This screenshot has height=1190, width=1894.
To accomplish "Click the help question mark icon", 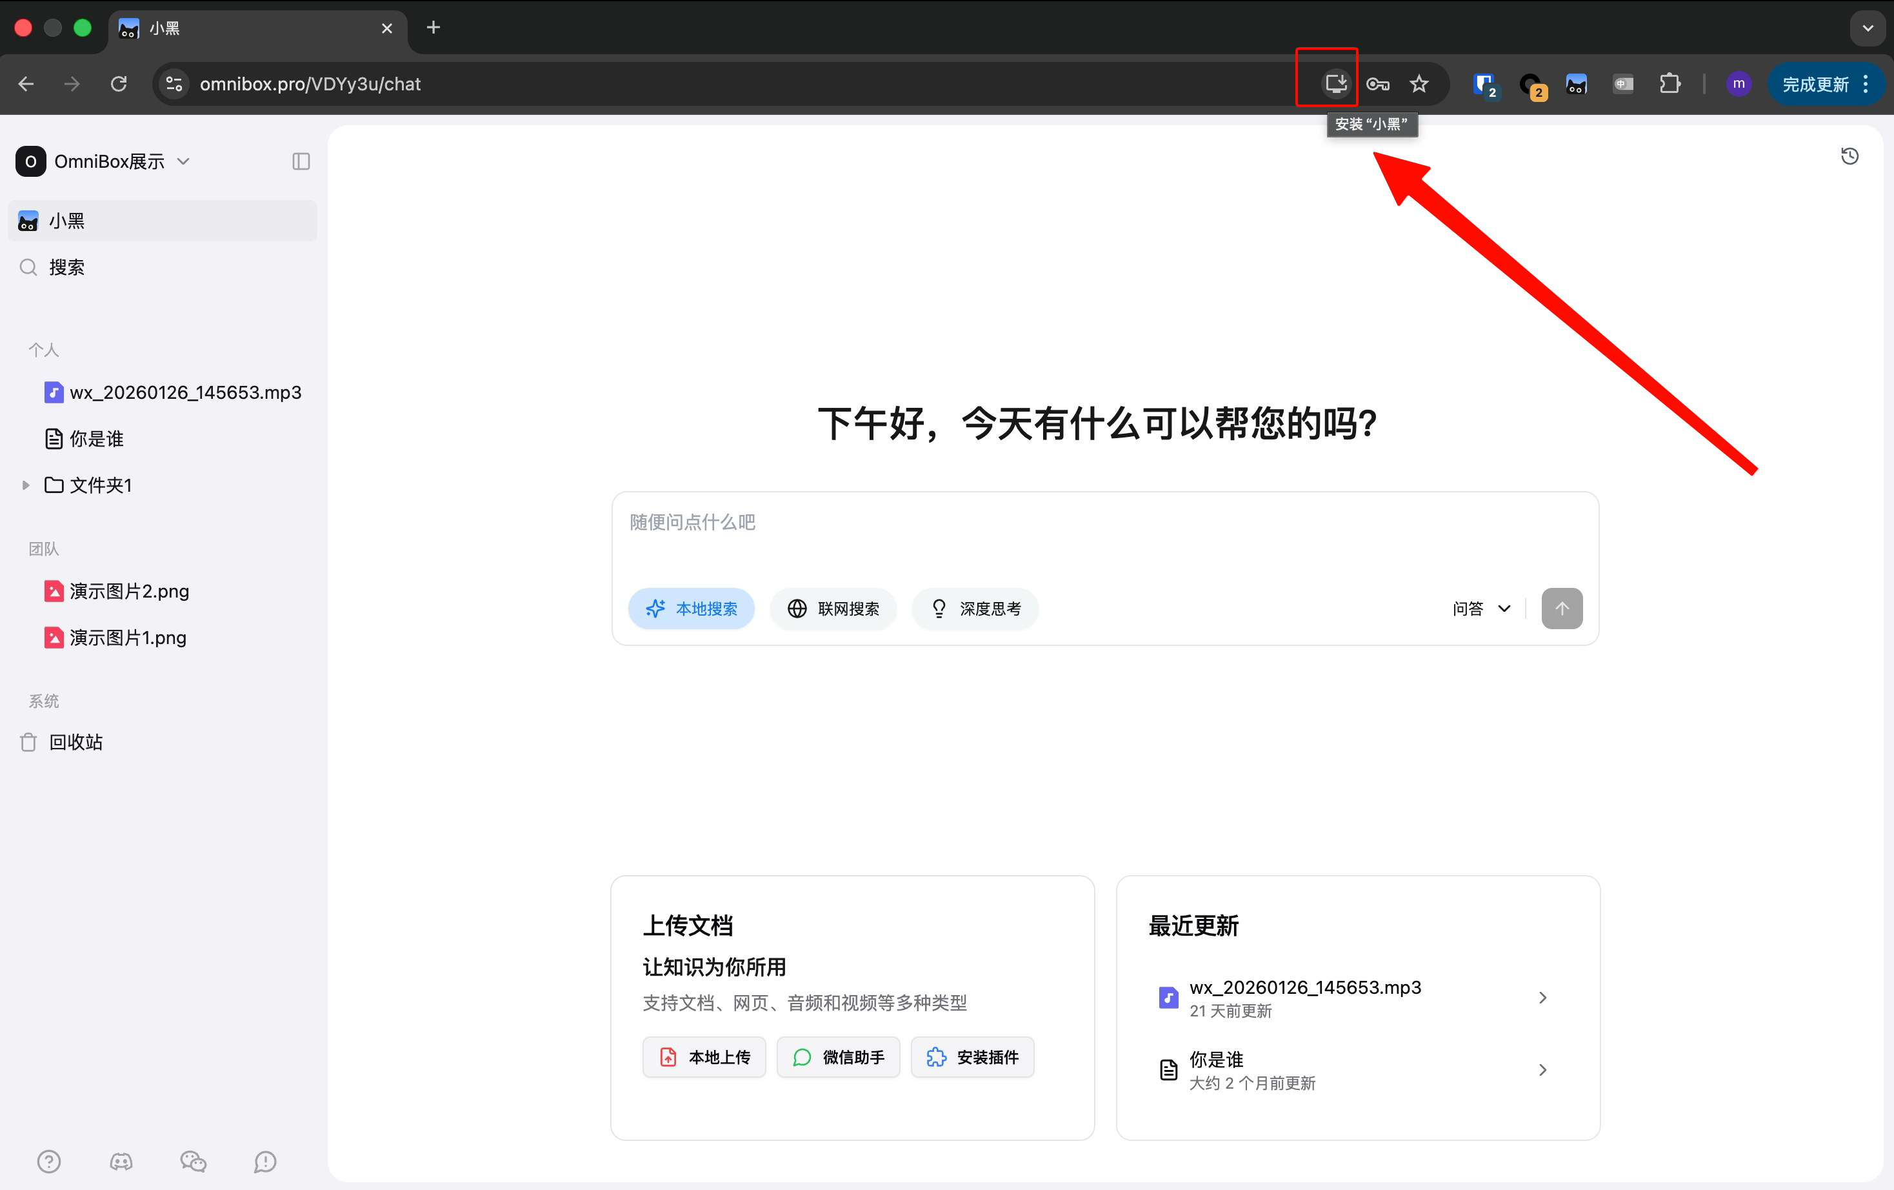I will 49,1161.
